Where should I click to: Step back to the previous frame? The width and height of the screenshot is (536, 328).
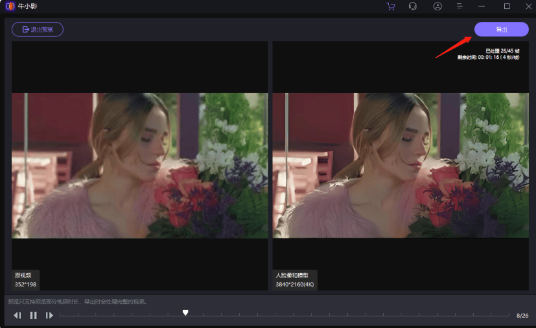(x=17, y=315)
